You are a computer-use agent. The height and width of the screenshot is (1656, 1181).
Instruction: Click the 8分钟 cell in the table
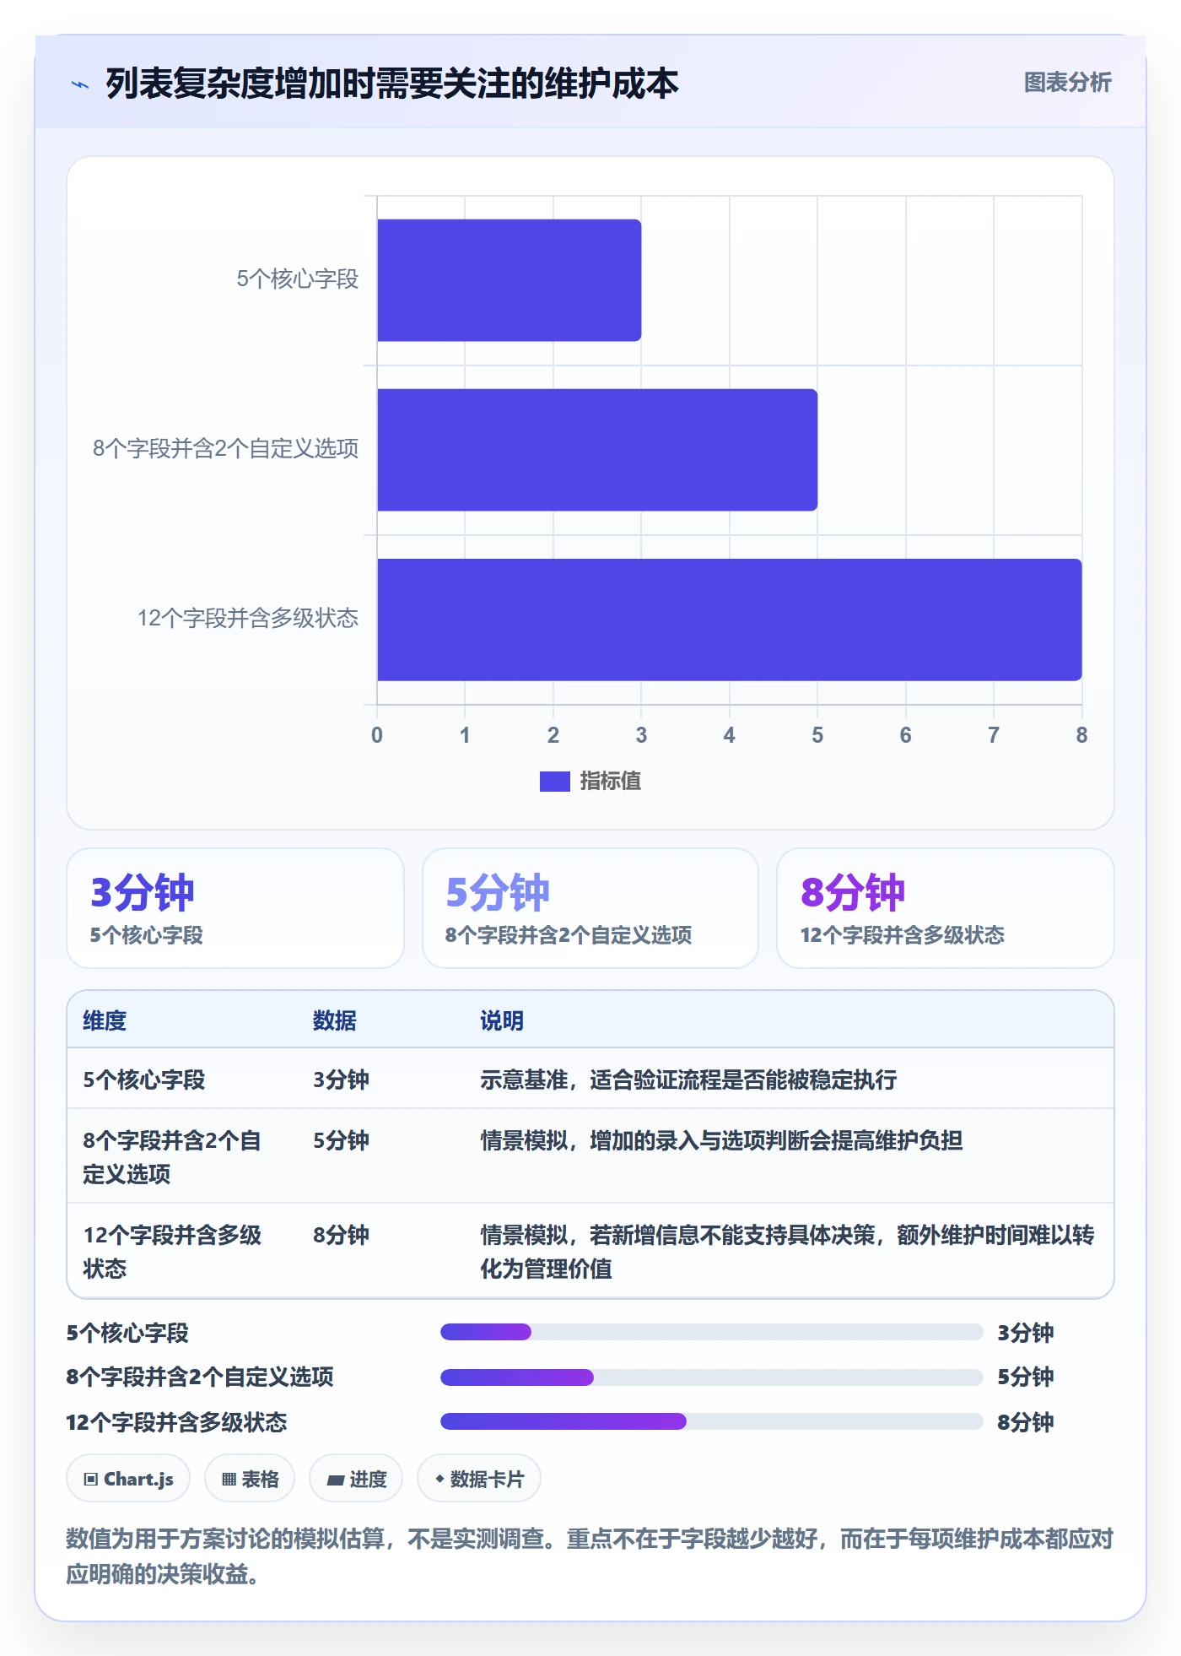[342, 1236]
